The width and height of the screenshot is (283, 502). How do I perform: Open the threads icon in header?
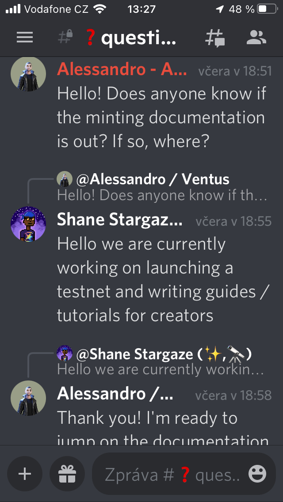[215, 38]
